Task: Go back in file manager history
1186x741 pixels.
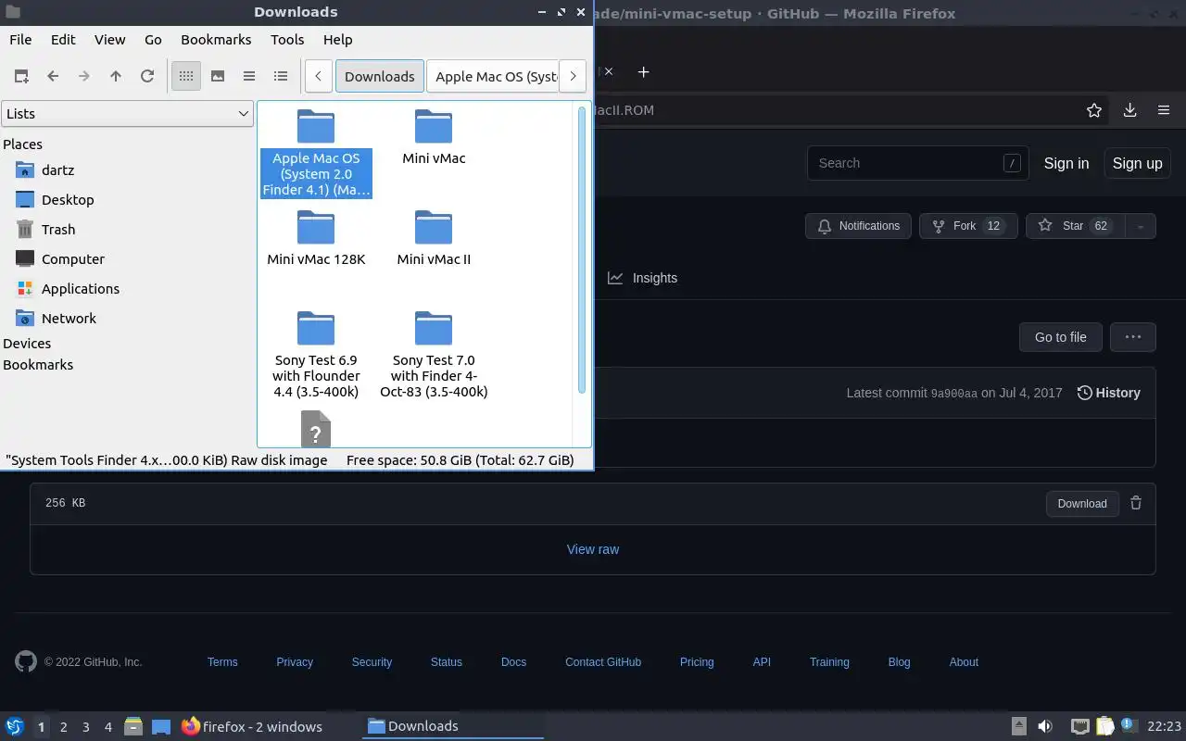Action: (x=53, y=76)
